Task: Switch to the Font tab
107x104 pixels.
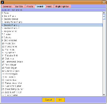Action: point(49,6)
